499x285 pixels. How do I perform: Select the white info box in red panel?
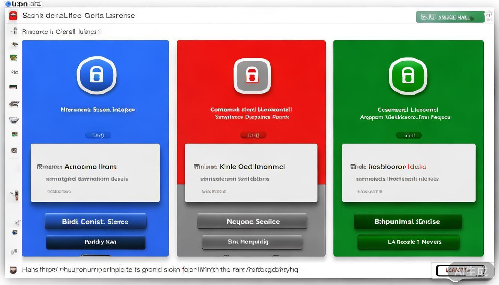[251, 173]
